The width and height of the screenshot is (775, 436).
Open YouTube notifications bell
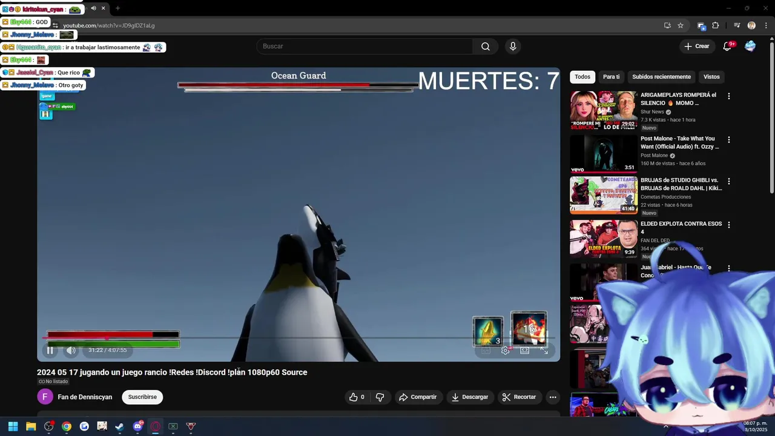(728, 47)
